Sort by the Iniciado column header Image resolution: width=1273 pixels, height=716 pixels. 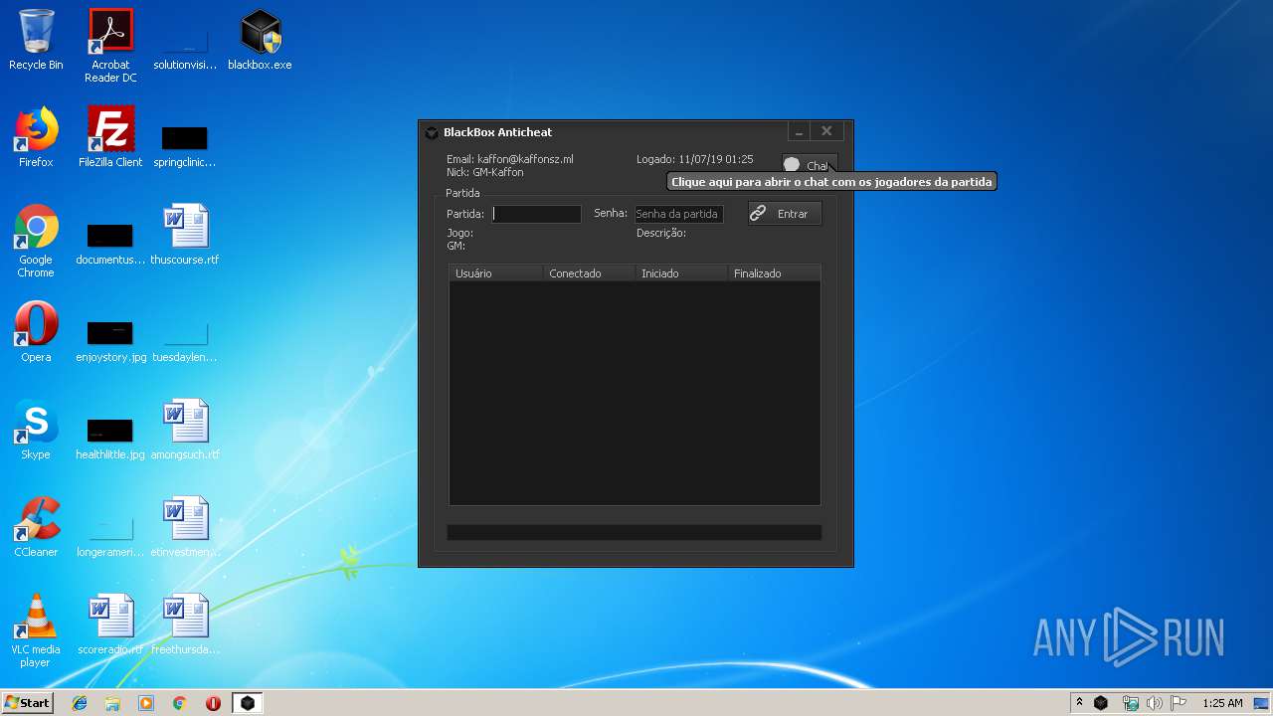(681, 273)
